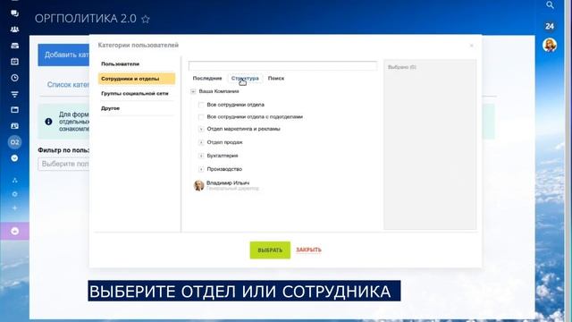Select the 'Пользователи' category
The width and height of the screenshot is (572, 322).
[137, 64]
